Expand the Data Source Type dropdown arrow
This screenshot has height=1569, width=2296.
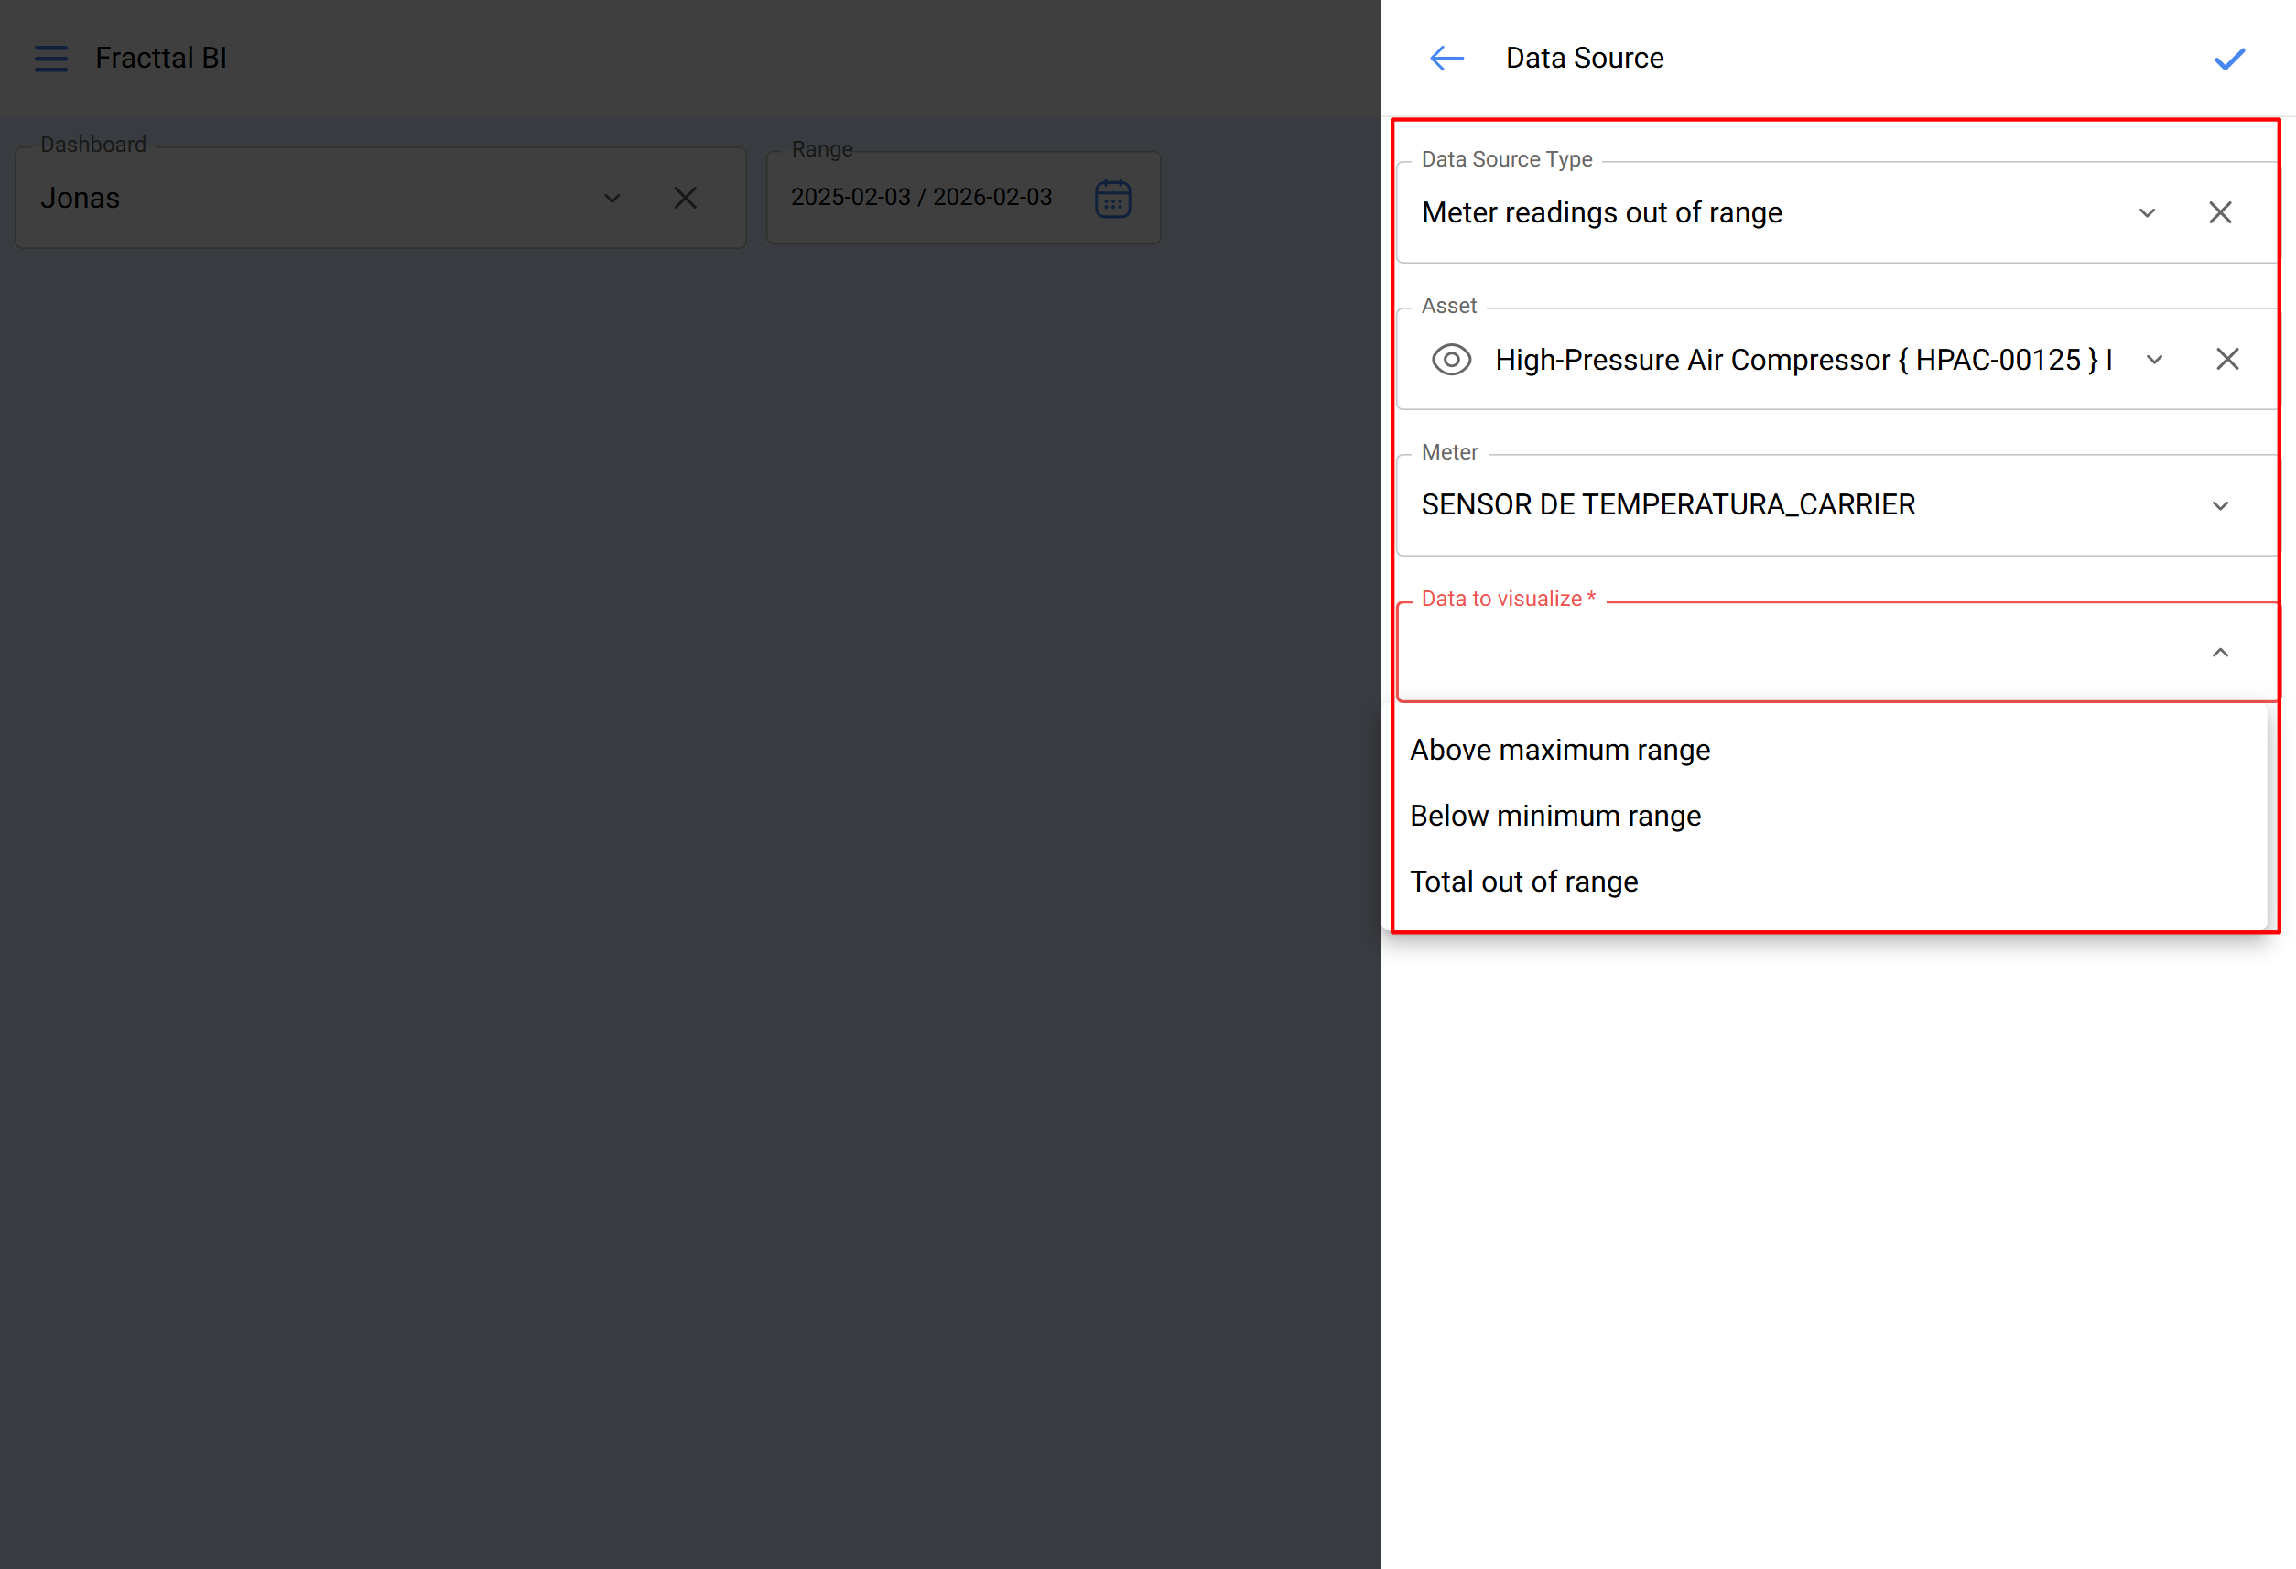pyautogui.click(x=2147, y=213)
